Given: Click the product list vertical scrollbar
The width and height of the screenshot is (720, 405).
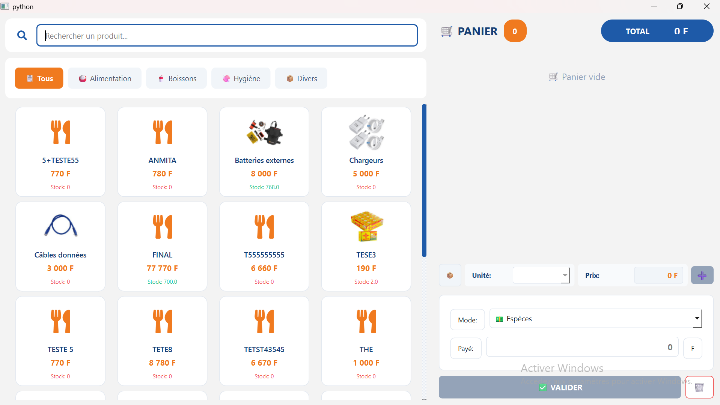Looking at the screenshot, I should tap(424, 181).
